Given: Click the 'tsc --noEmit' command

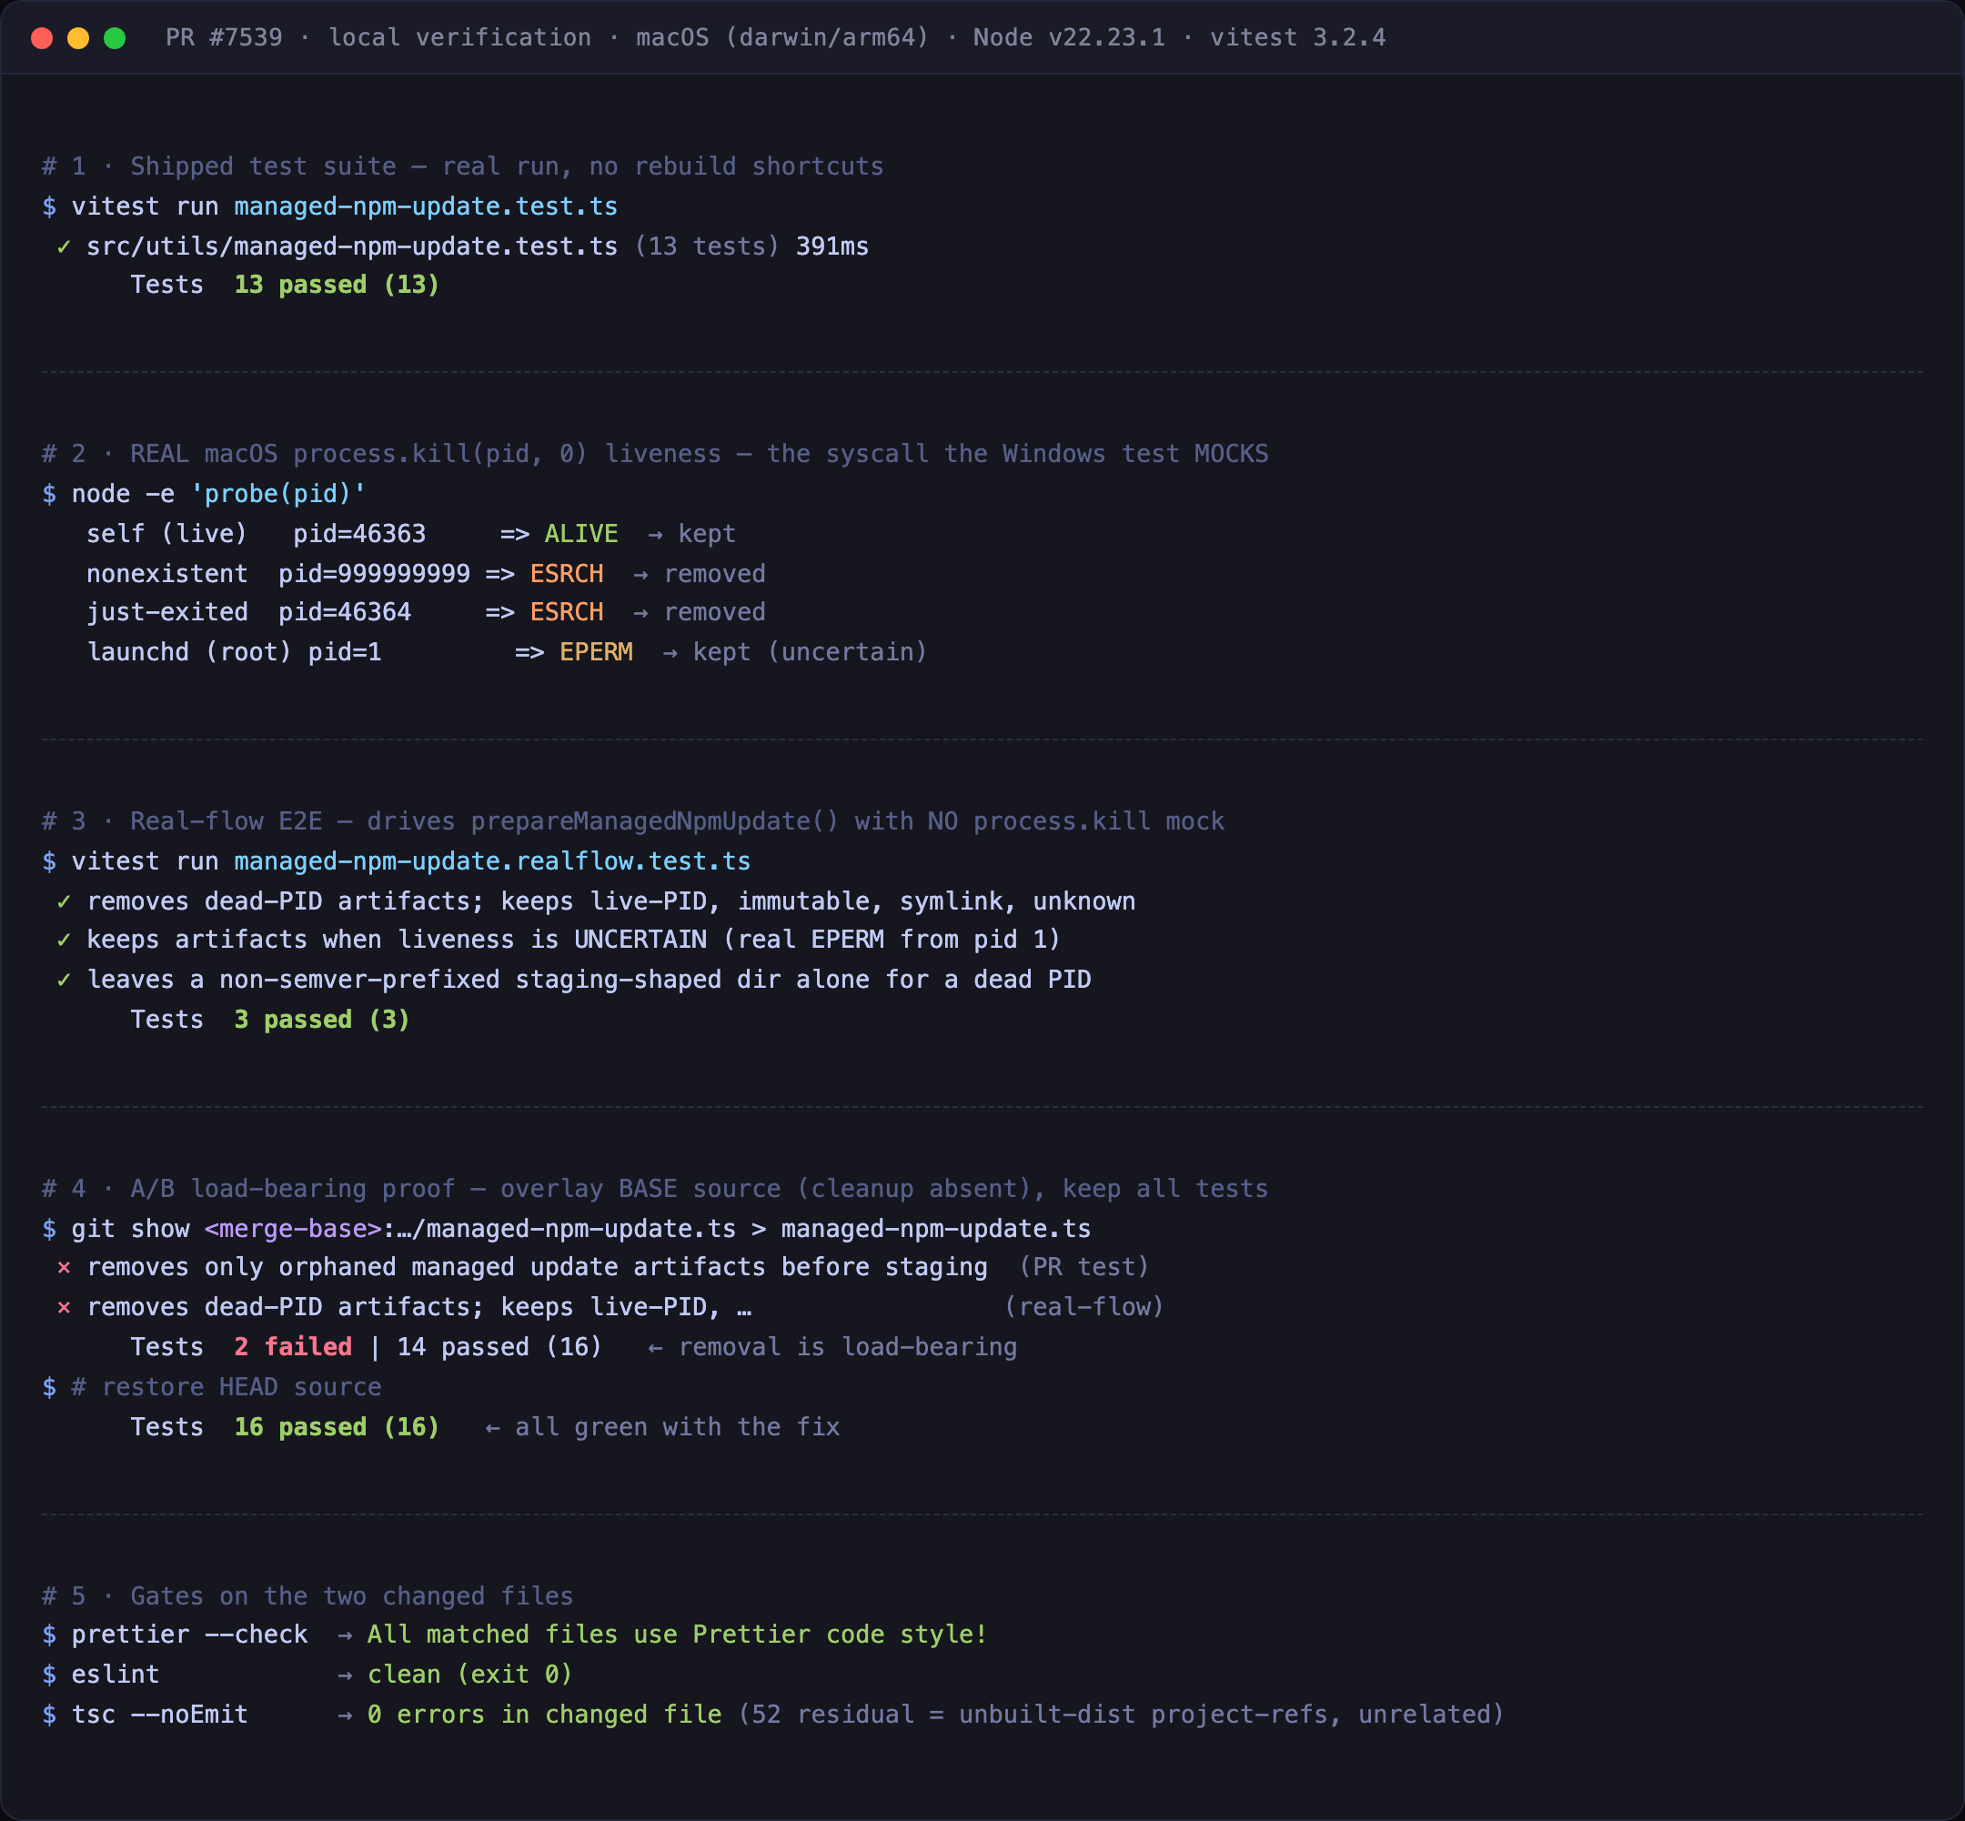Looking at the screenshot, I should [159, 1715].
